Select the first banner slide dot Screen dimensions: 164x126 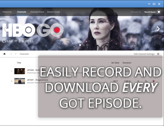(x=76, y=45)
